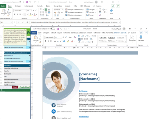Screen dimensions: 149x119
Task: Click table move handle in Word document
Action: coord(44,69)
